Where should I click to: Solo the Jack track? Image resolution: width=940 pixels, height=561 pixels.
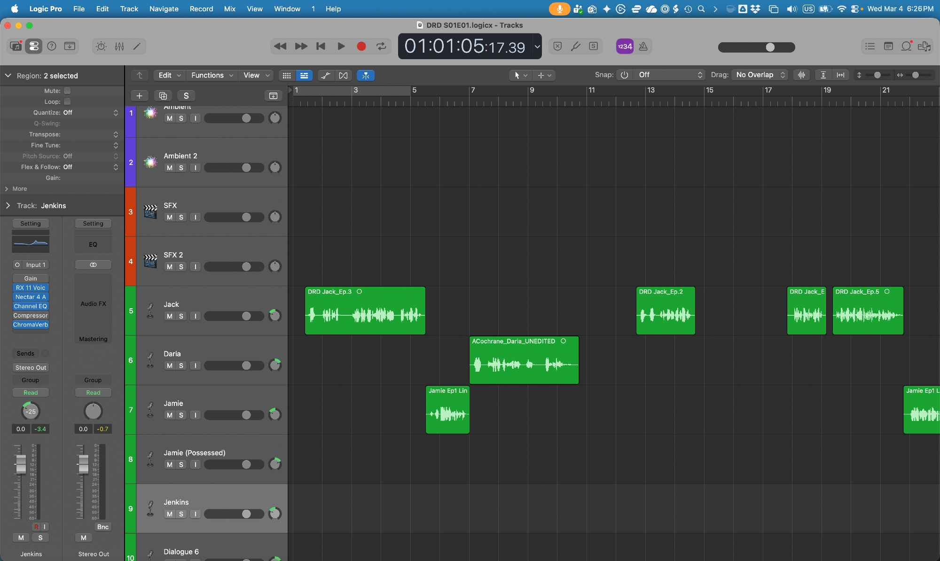[x=181, y=316]
